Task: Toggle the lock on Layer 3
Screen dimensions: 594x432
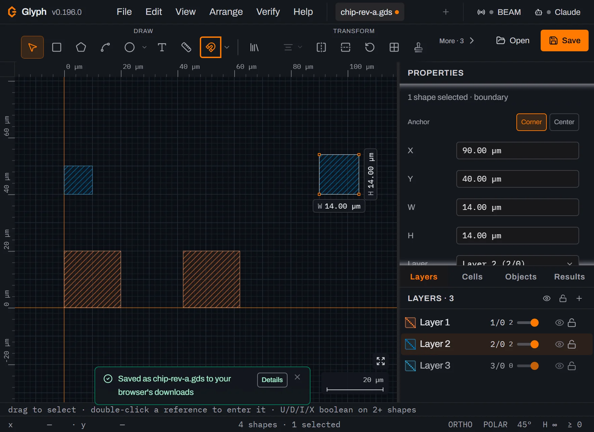Action: (x=572, y=366)
